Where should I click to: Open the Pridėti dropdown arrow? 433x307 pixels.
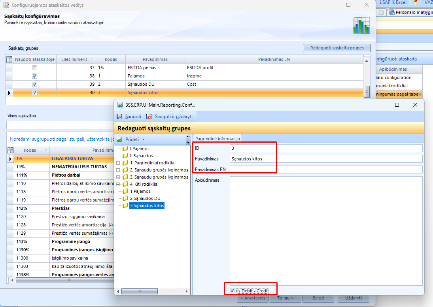(143, 139)
